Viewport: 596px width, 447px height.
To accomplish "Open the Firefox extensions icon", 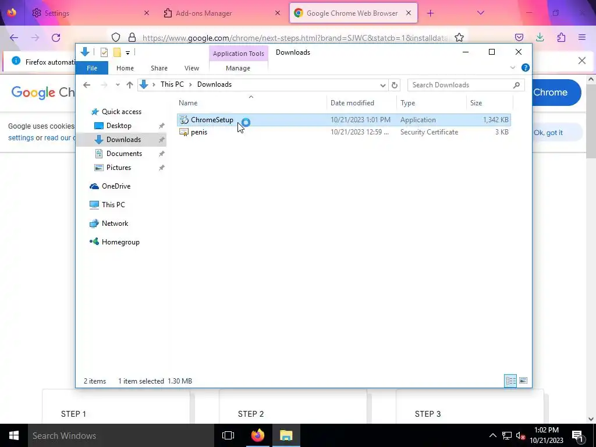I will pyautogui.click(x=561, y=37).
